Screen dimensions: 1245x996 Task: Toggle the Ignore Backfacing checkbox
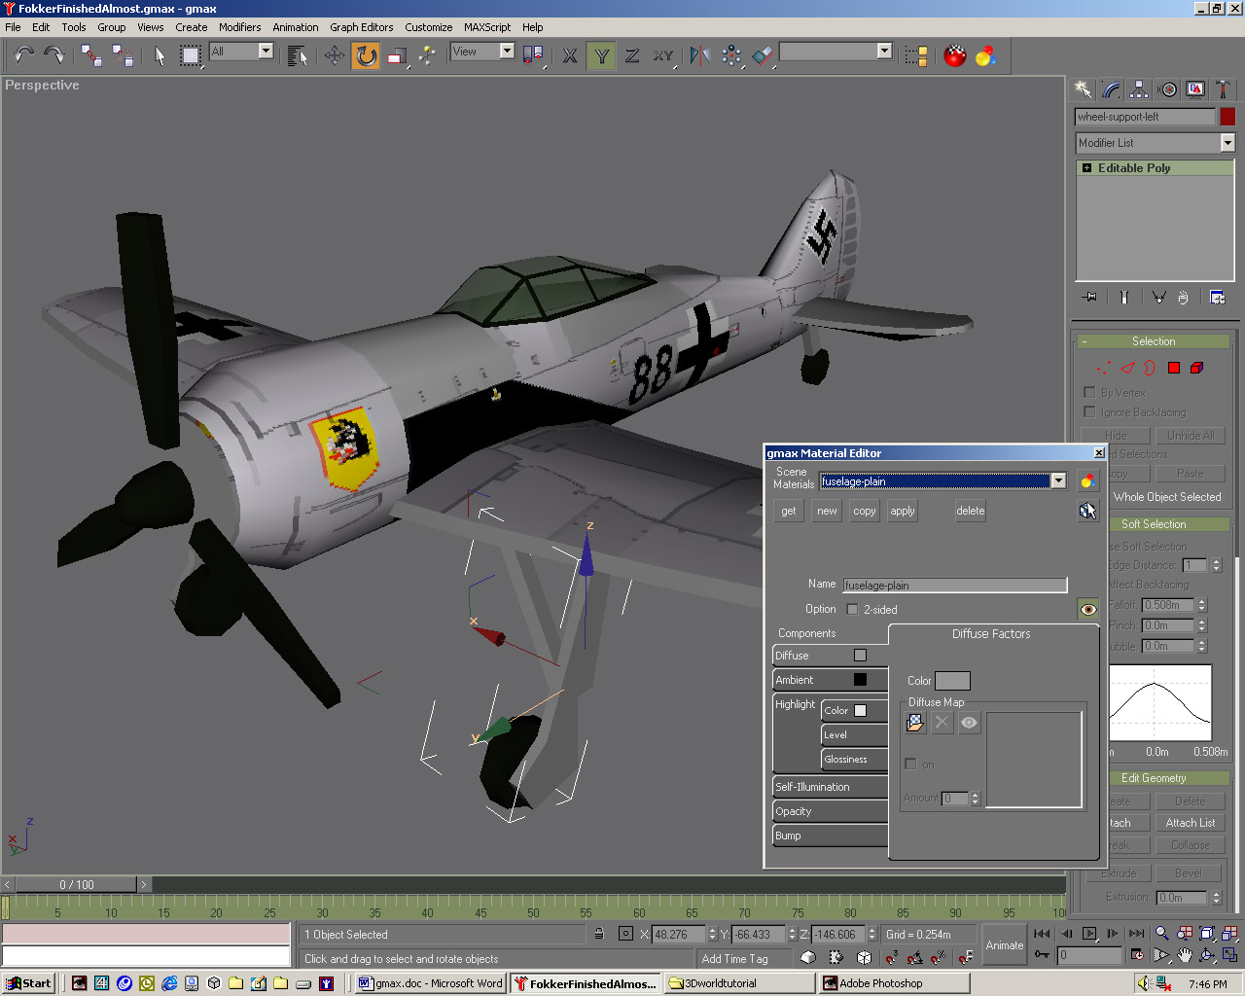(x=1089, y=412)
